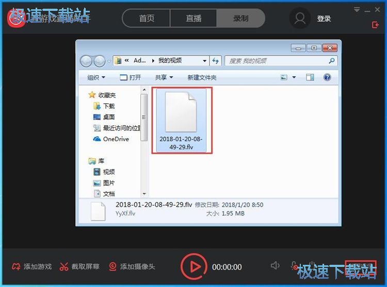This screenshot has width=387, height=287.
Task: Open the view options dropdown arrow
Action: click(x=294, y=77)
